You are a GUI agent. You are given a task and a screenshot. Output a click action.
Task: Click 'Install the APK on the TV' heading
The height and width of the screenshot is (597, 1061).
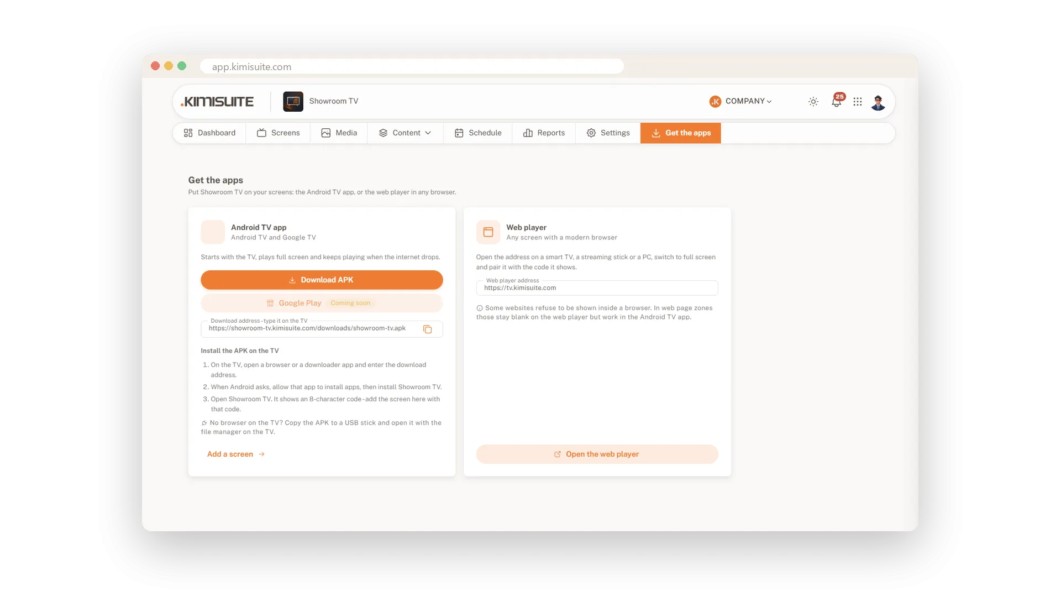click(239, 350)
